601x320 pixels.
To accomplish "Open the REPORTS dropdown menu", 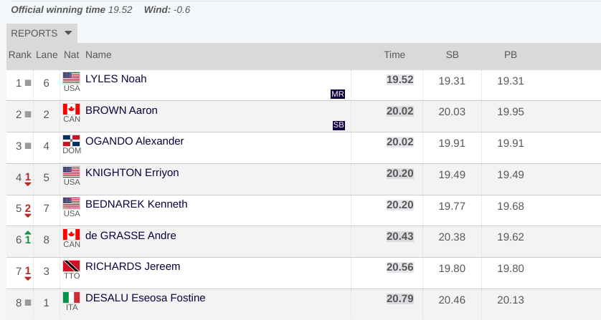I will [x=42, y=34].
